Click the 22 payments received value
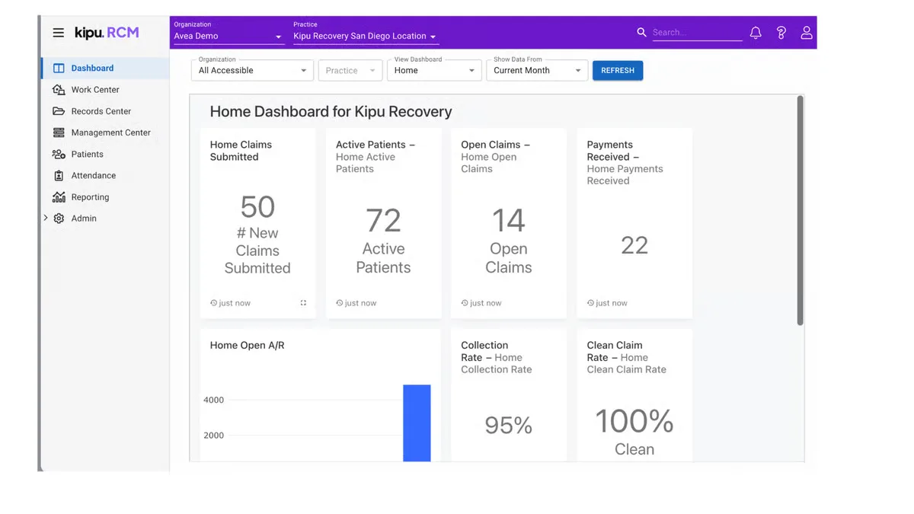Viewport: 914px width, 514px height. pyautogui.click(x=634, y=245)
